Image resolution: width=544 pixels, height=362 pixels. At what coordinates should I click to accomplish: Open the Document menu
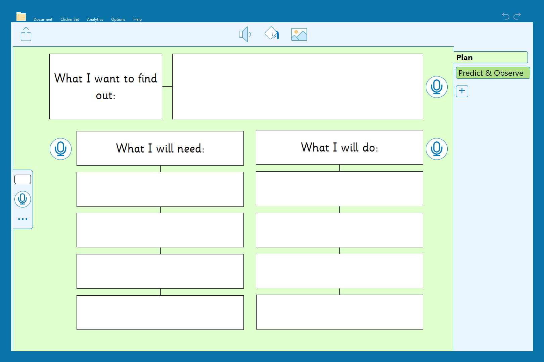43,19
